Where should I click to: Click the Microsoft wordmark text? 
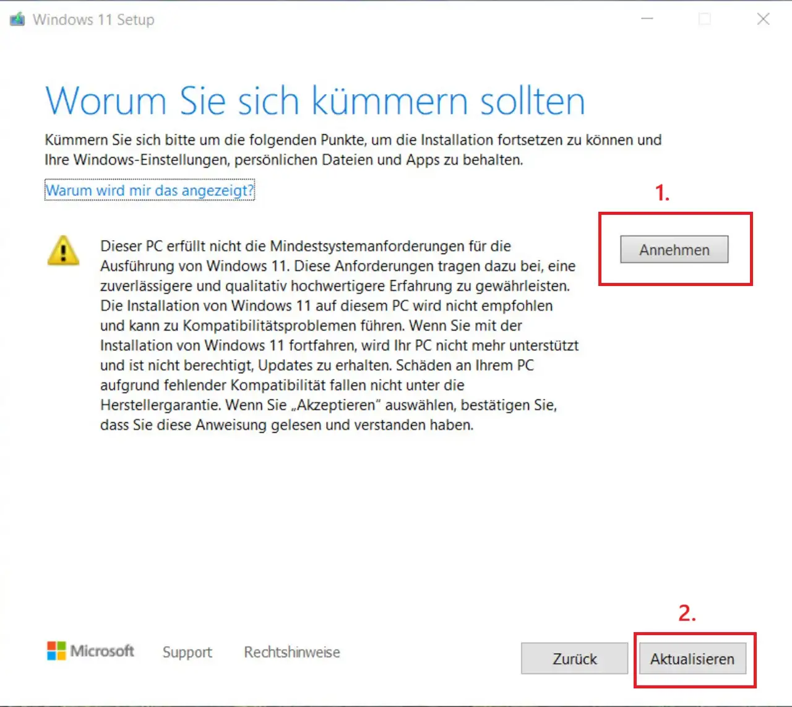[x=102, y=651]
